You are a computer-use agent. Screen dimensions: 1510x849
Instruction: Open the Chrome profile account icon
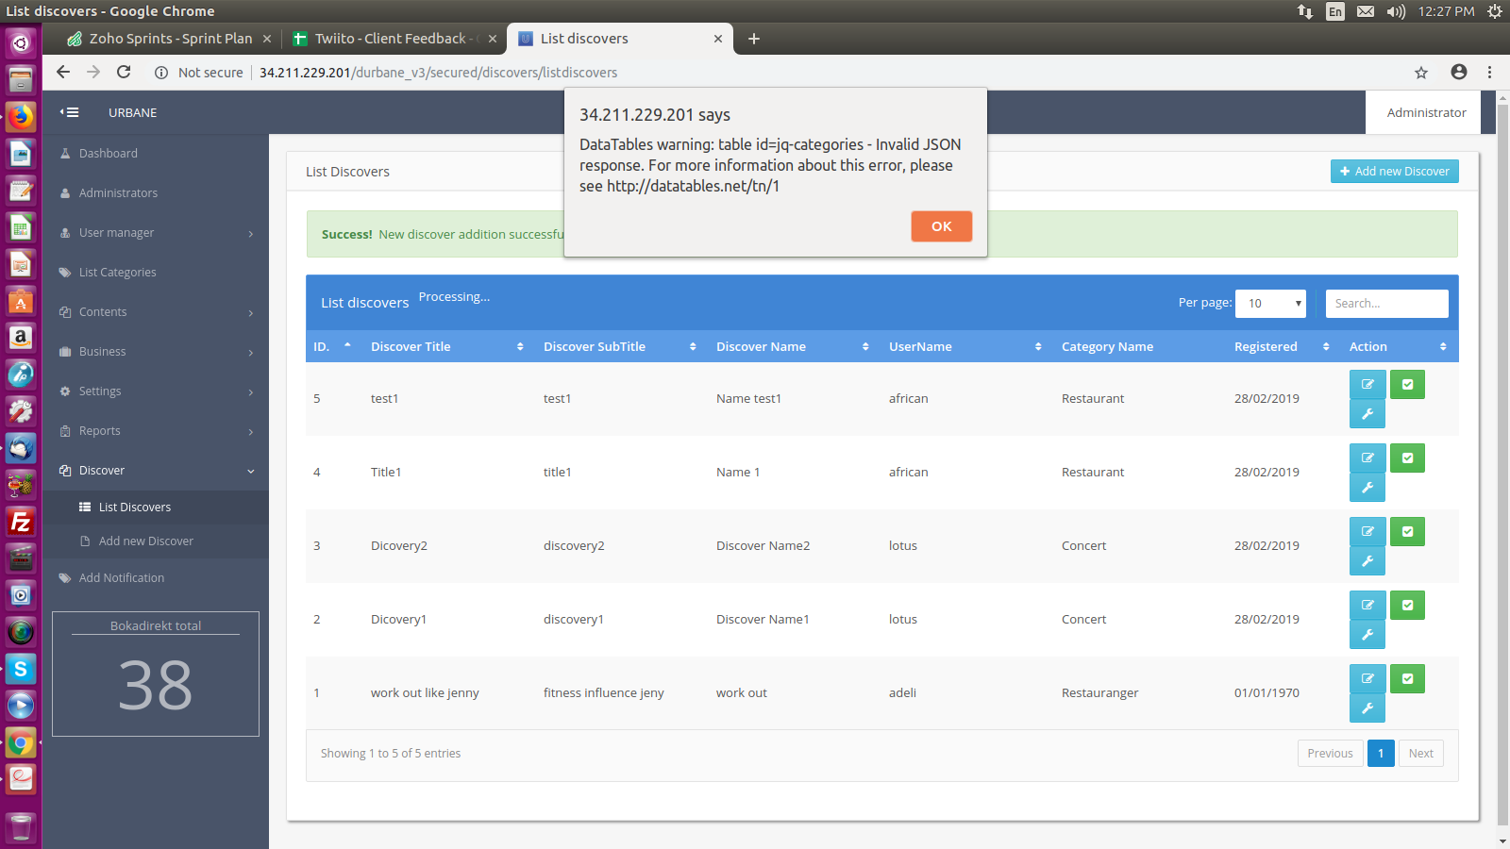pos(1459,72)
